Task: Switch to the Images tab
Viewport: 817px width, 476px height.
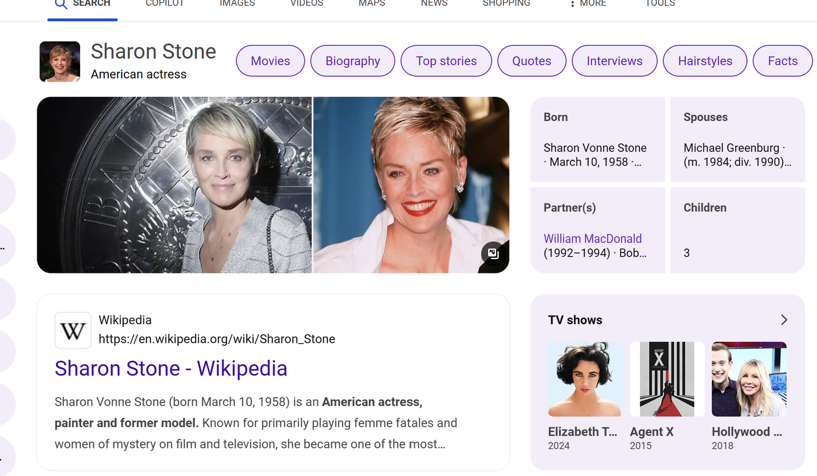Action: pos(237,4)
